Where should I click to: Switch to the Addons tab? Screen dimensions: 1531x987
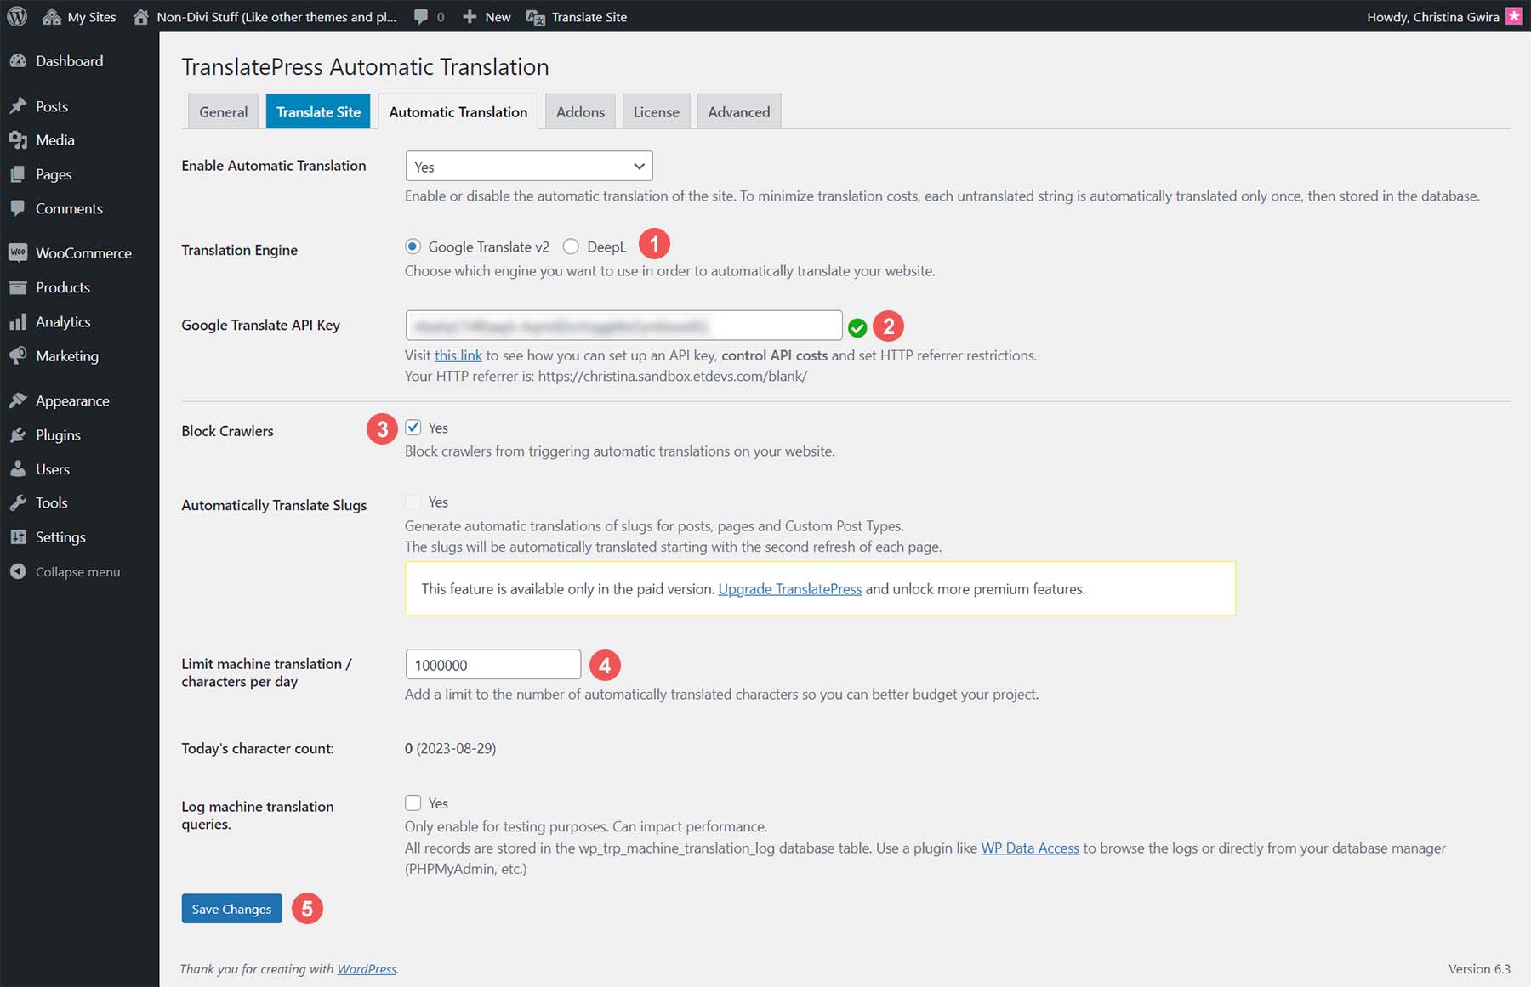coord(580,111)
